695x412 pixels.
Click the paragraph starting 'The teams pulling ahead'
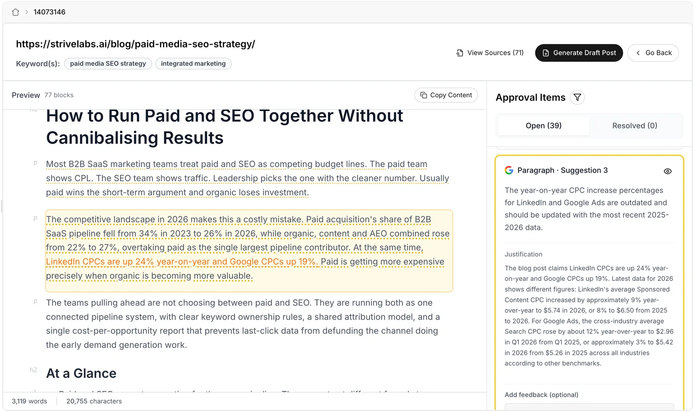tap(243, 324)
